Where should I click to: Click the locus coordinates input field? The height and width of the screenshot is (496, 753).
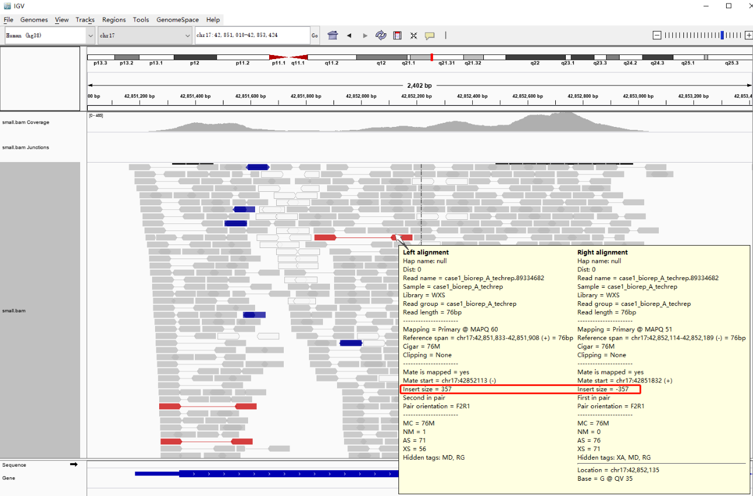tap(252, 35)
